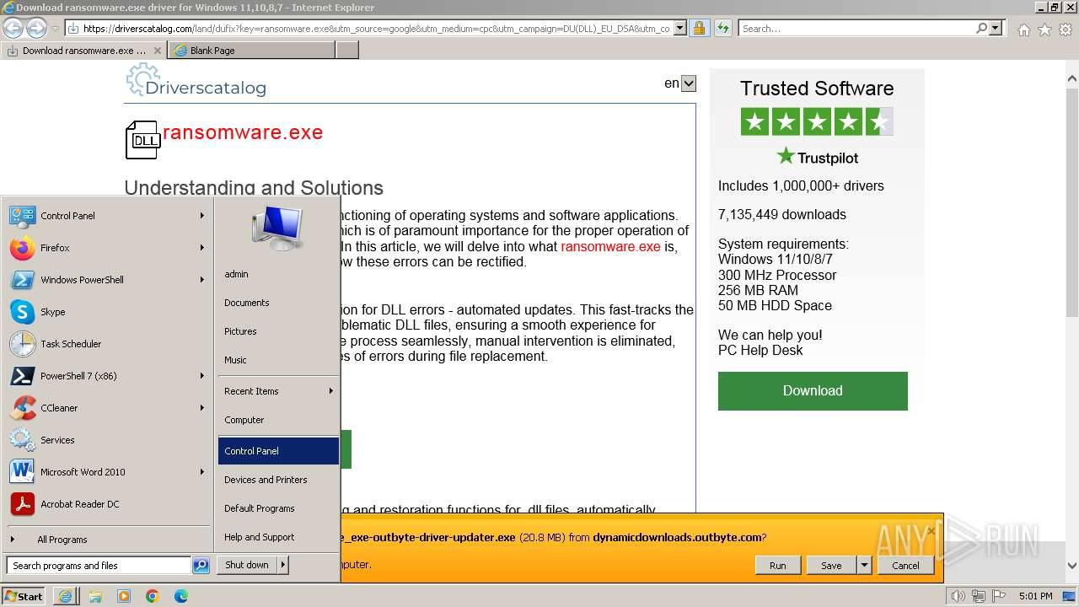Open the en language dropdown

click(x=689, y=83)
